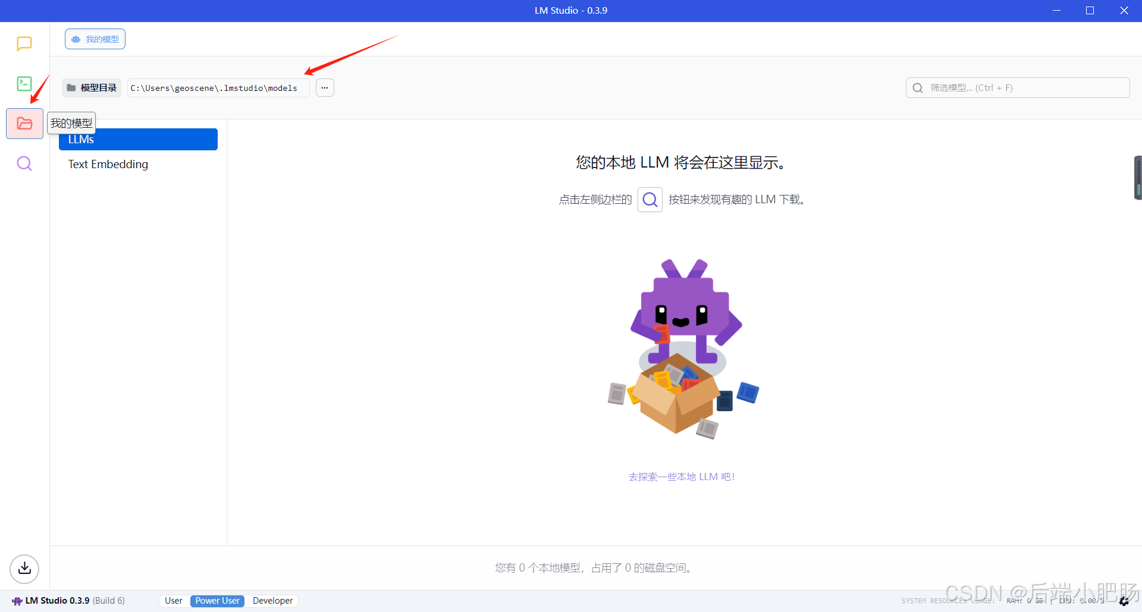Minimize the LM Studio window
Viewport: 1142px width, 612px height.
[1056, 11]
